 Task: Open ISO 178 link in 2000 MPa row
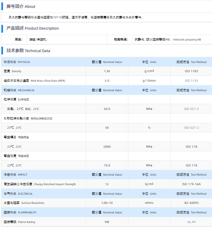coord(191,147)
